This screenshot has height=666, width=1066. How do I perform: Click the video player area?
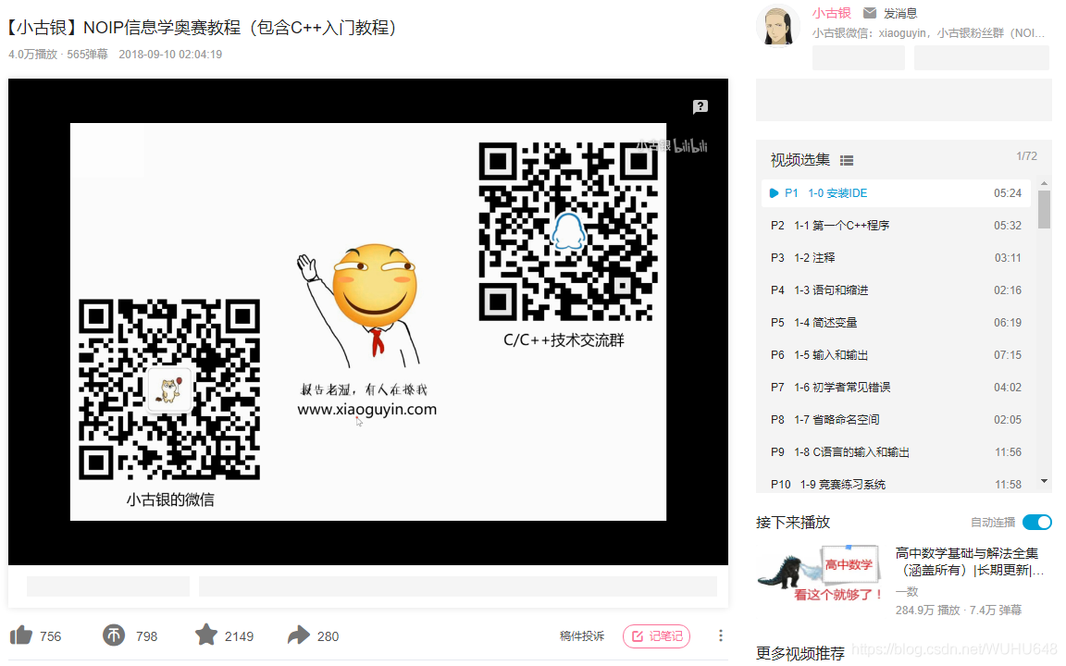point(367,322)
